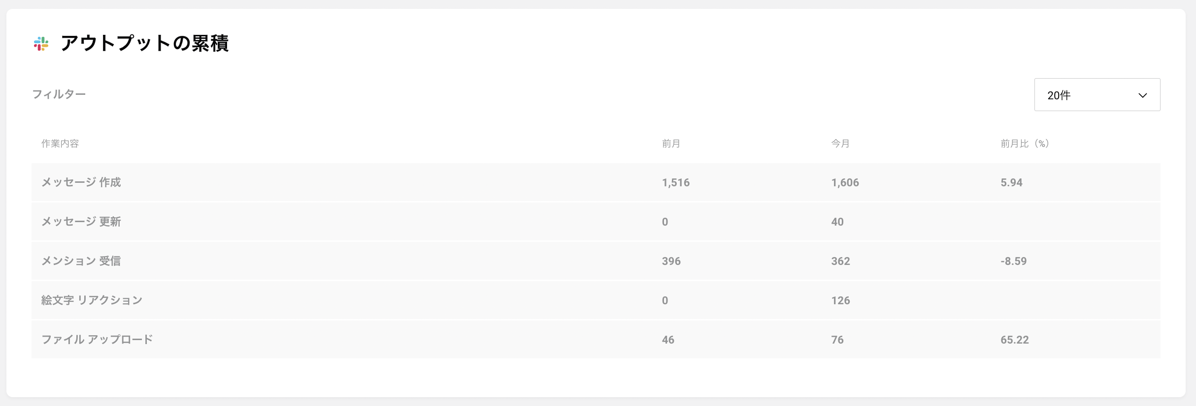Sort by the 前月 column header

671,144
